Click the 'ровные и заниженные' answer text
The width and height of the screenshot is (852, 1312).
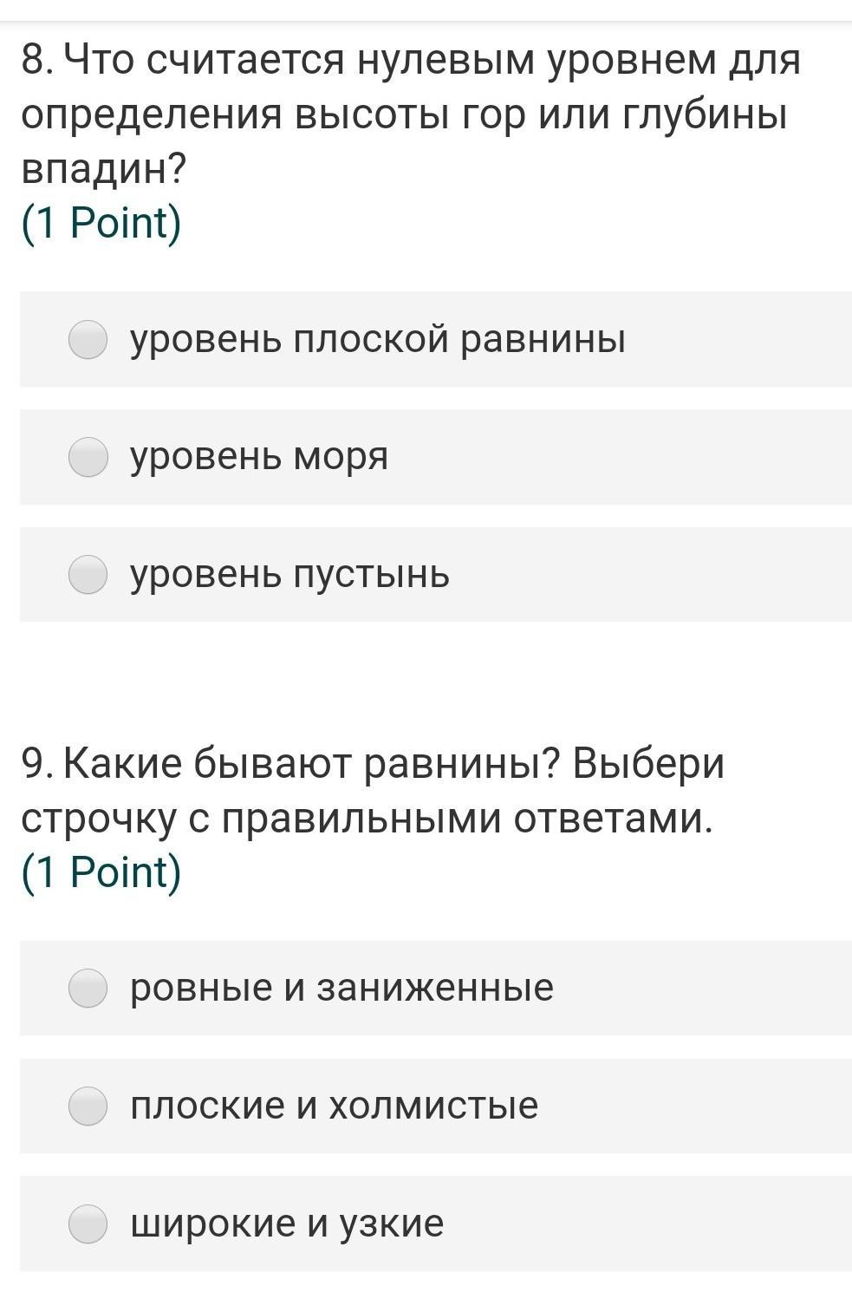tap(341, 988)
